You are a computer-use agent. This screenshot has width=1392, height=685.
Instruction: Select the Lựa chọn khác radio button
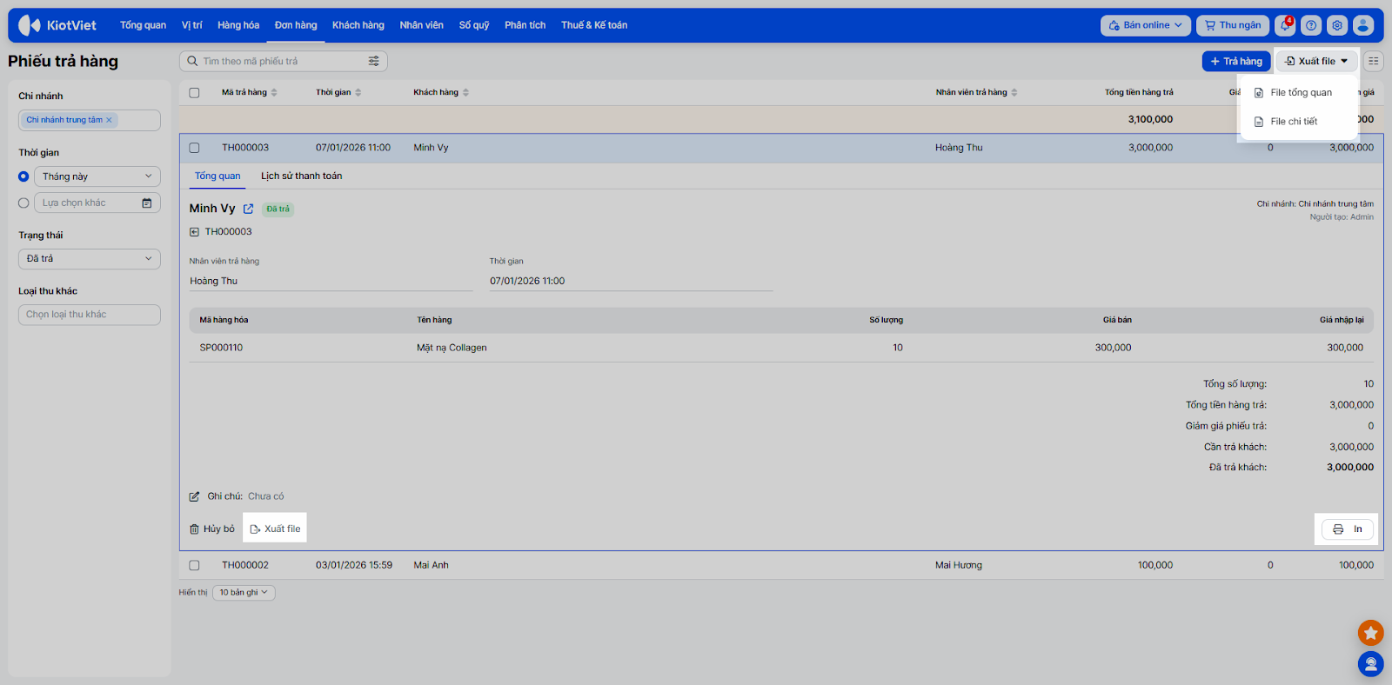coord(23,203)
